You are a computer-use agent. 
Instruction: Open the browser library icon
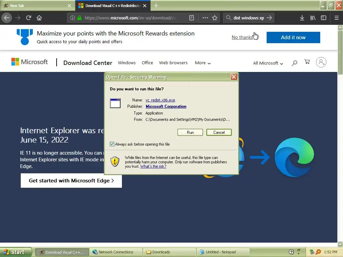click(313, 18)
